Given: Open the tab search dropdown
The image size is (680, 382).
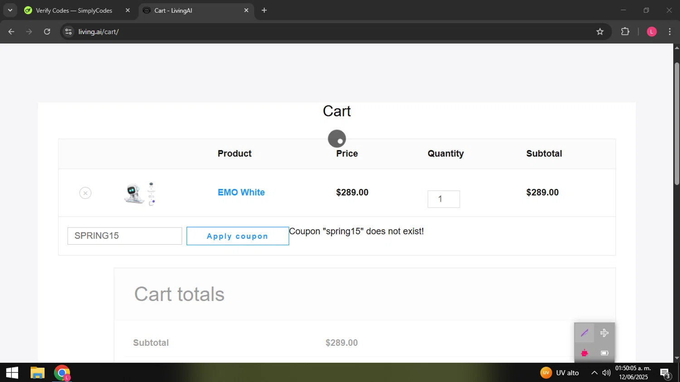Looking at the screenshot, I should (x=10, y=10).
